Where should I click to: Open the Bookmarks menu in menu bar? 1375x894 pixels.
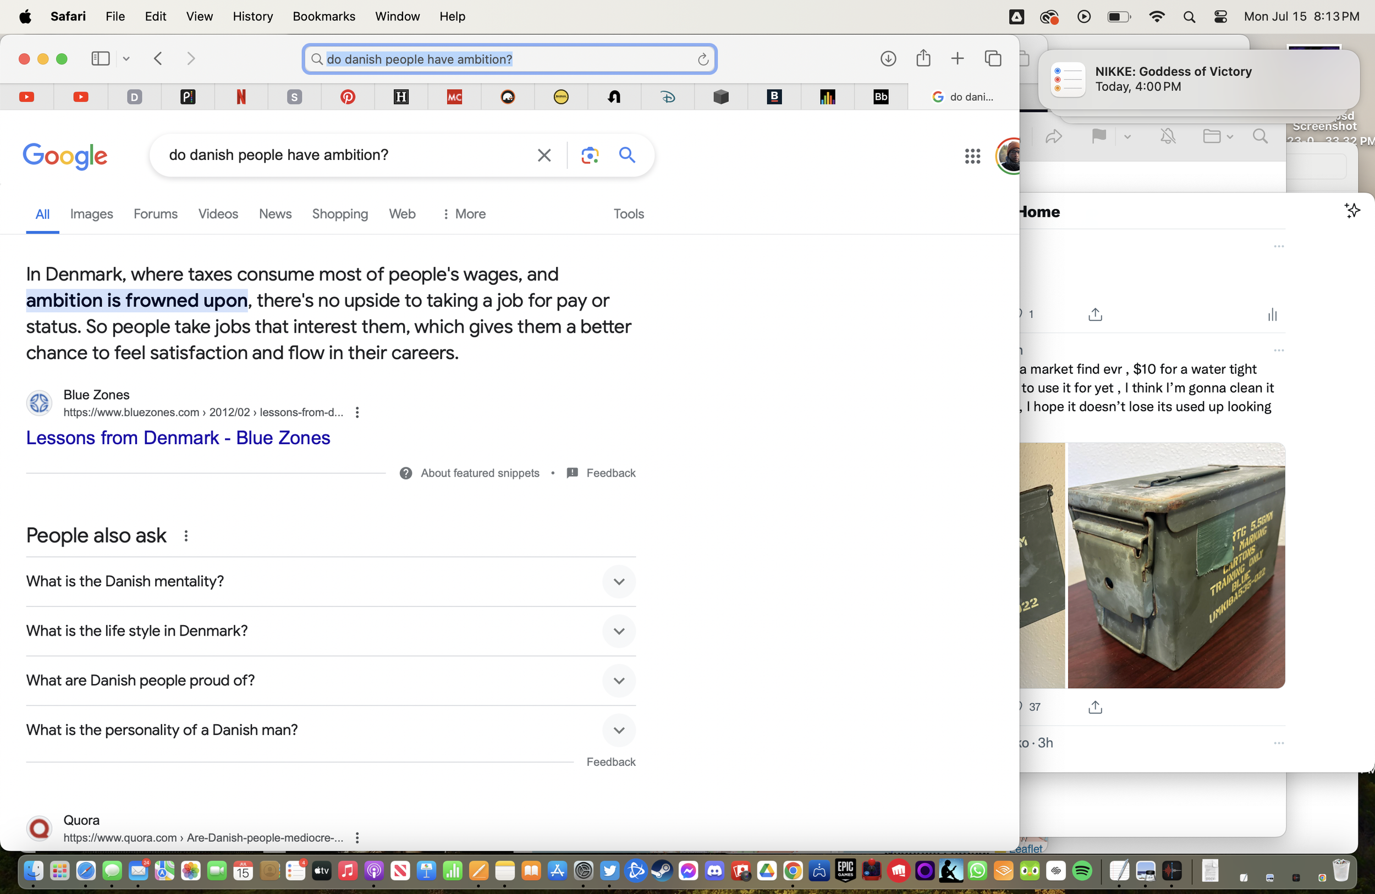(x=323, y=16)
